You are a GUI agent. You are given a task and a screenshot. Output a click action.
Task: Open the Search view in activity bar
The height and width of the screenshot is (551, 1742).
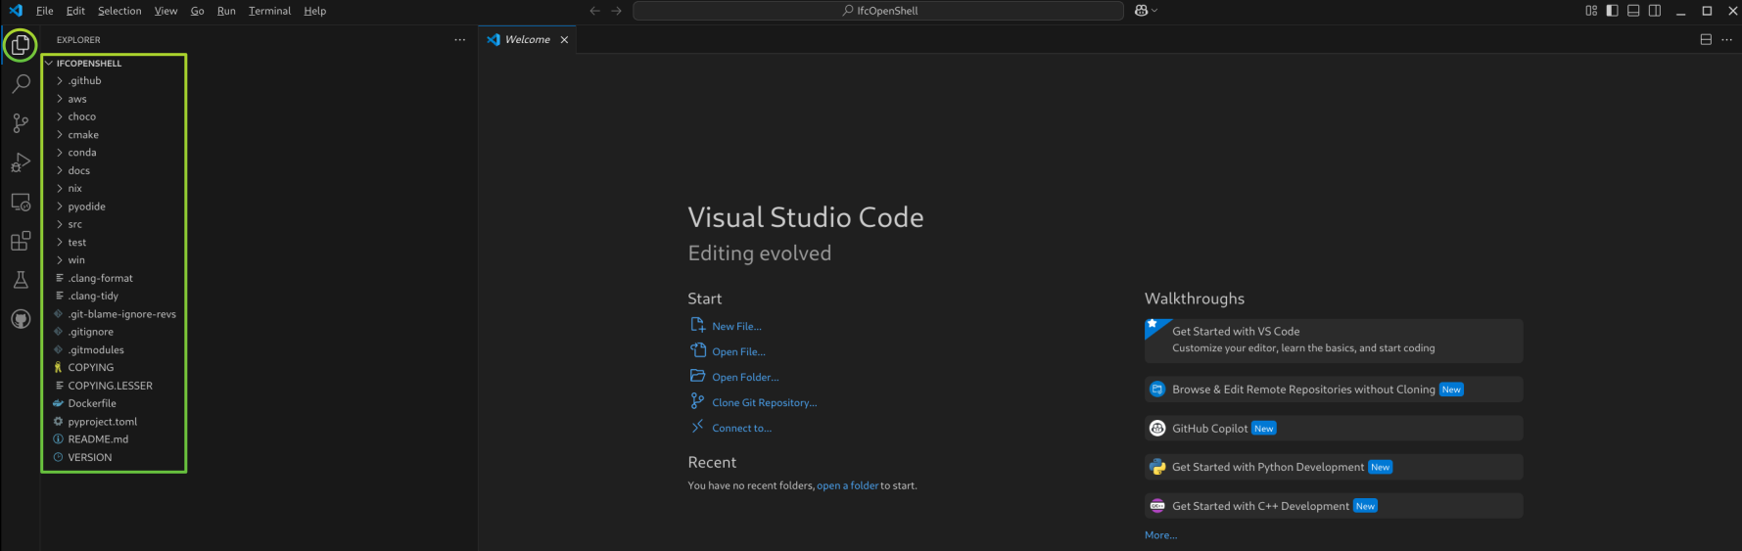(21, 84)
